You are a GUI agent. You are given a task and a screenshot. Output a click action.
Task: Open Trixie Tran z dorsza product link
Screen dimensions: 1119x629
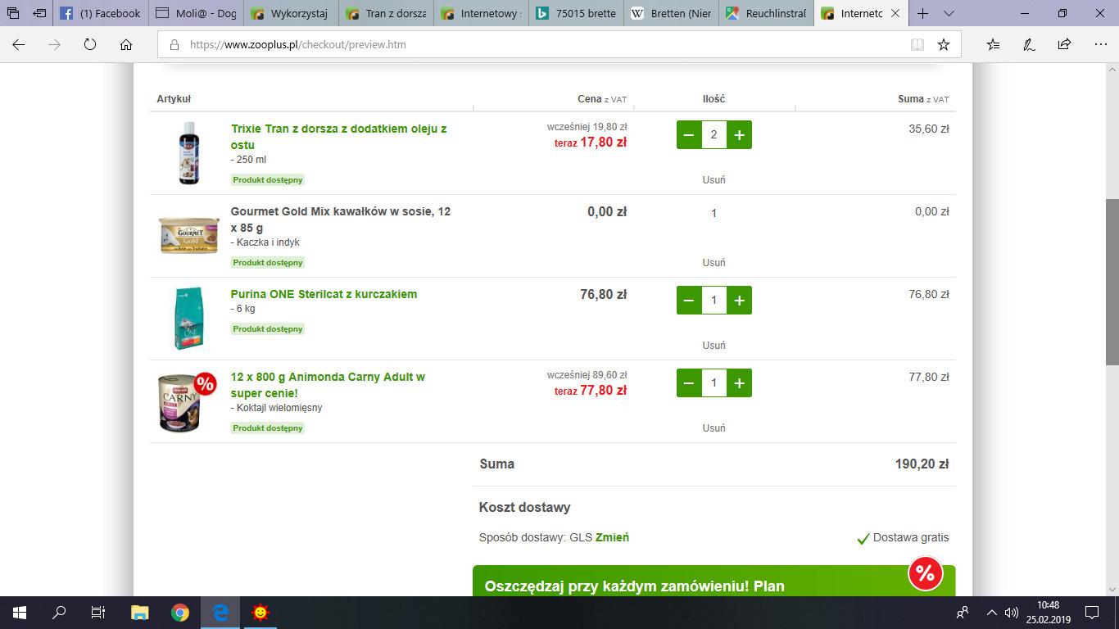point(338,137)
